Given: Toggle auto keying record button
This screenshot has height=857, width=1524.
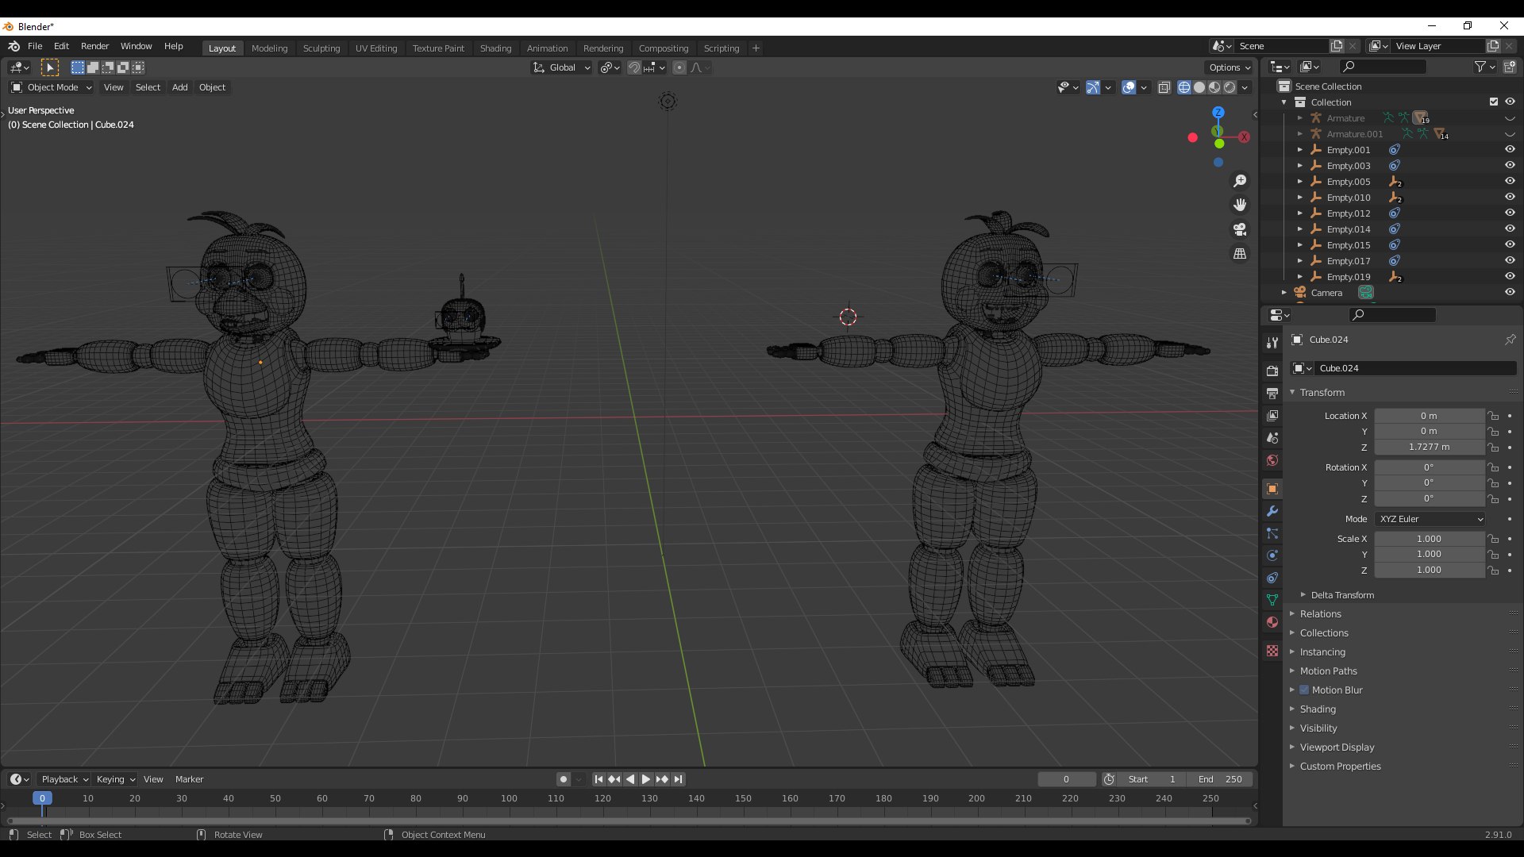Looking at the screenshot, I should [563, 779].
